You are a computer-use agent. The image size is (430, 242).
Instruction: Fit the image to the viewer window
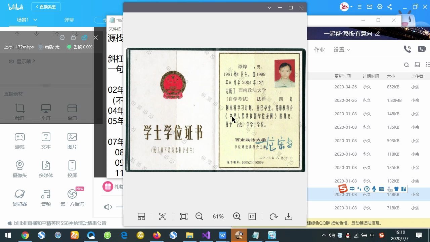[184, 217]
